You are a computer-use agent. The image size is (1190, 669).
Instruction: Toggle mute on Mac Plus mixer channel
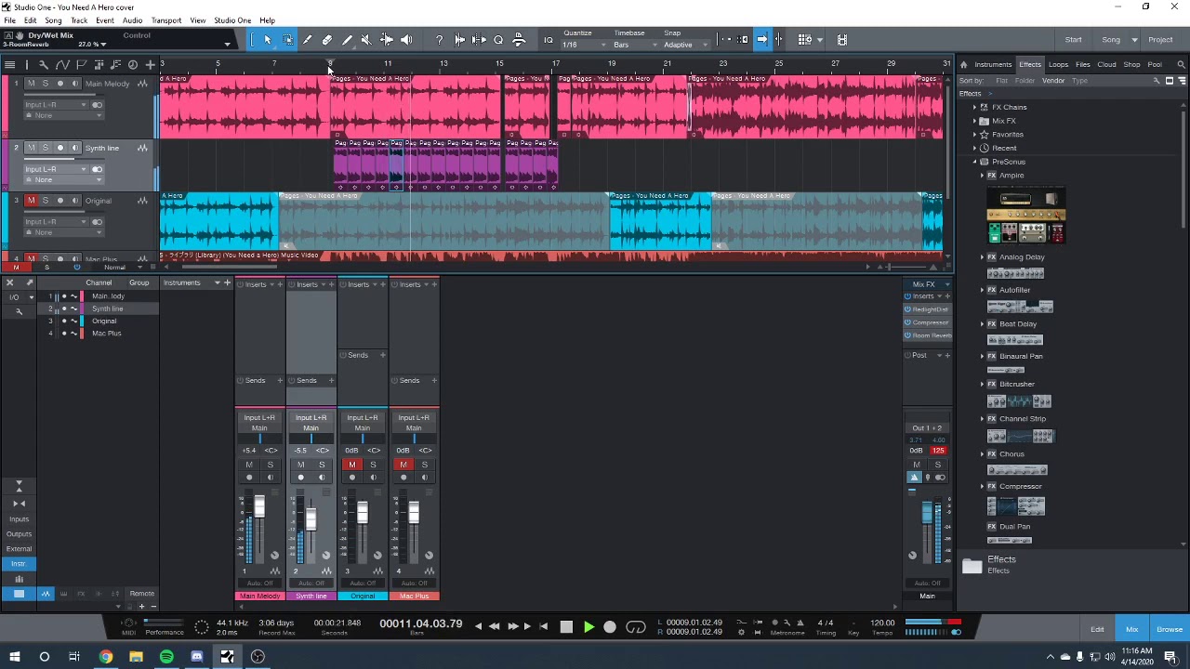point(403,465)
